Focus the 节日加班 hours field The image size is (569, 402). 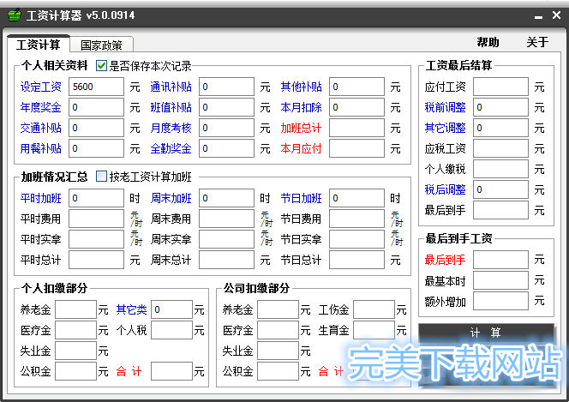(x=356, y=198)
